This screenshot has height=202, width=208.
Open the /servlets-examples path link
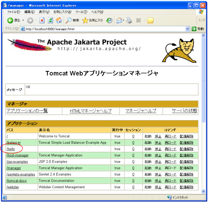point(21,174)
